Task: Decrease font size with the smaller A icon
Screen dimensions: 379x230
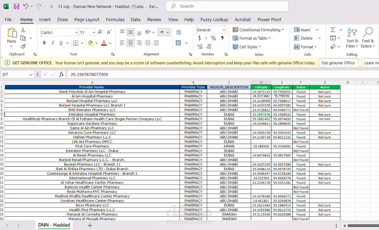Action: tap(109, 32)
